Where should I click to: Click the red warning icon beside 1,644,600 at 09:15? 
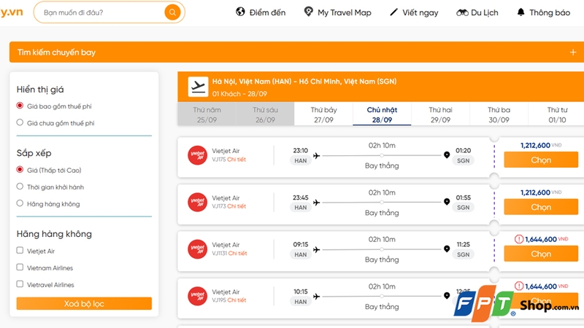(x=519, y=238)
